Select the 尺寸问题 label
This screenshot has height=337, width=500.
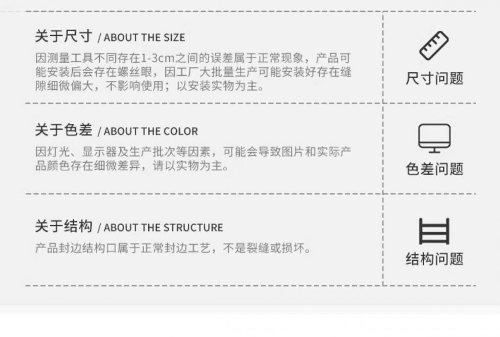[434, 78]
